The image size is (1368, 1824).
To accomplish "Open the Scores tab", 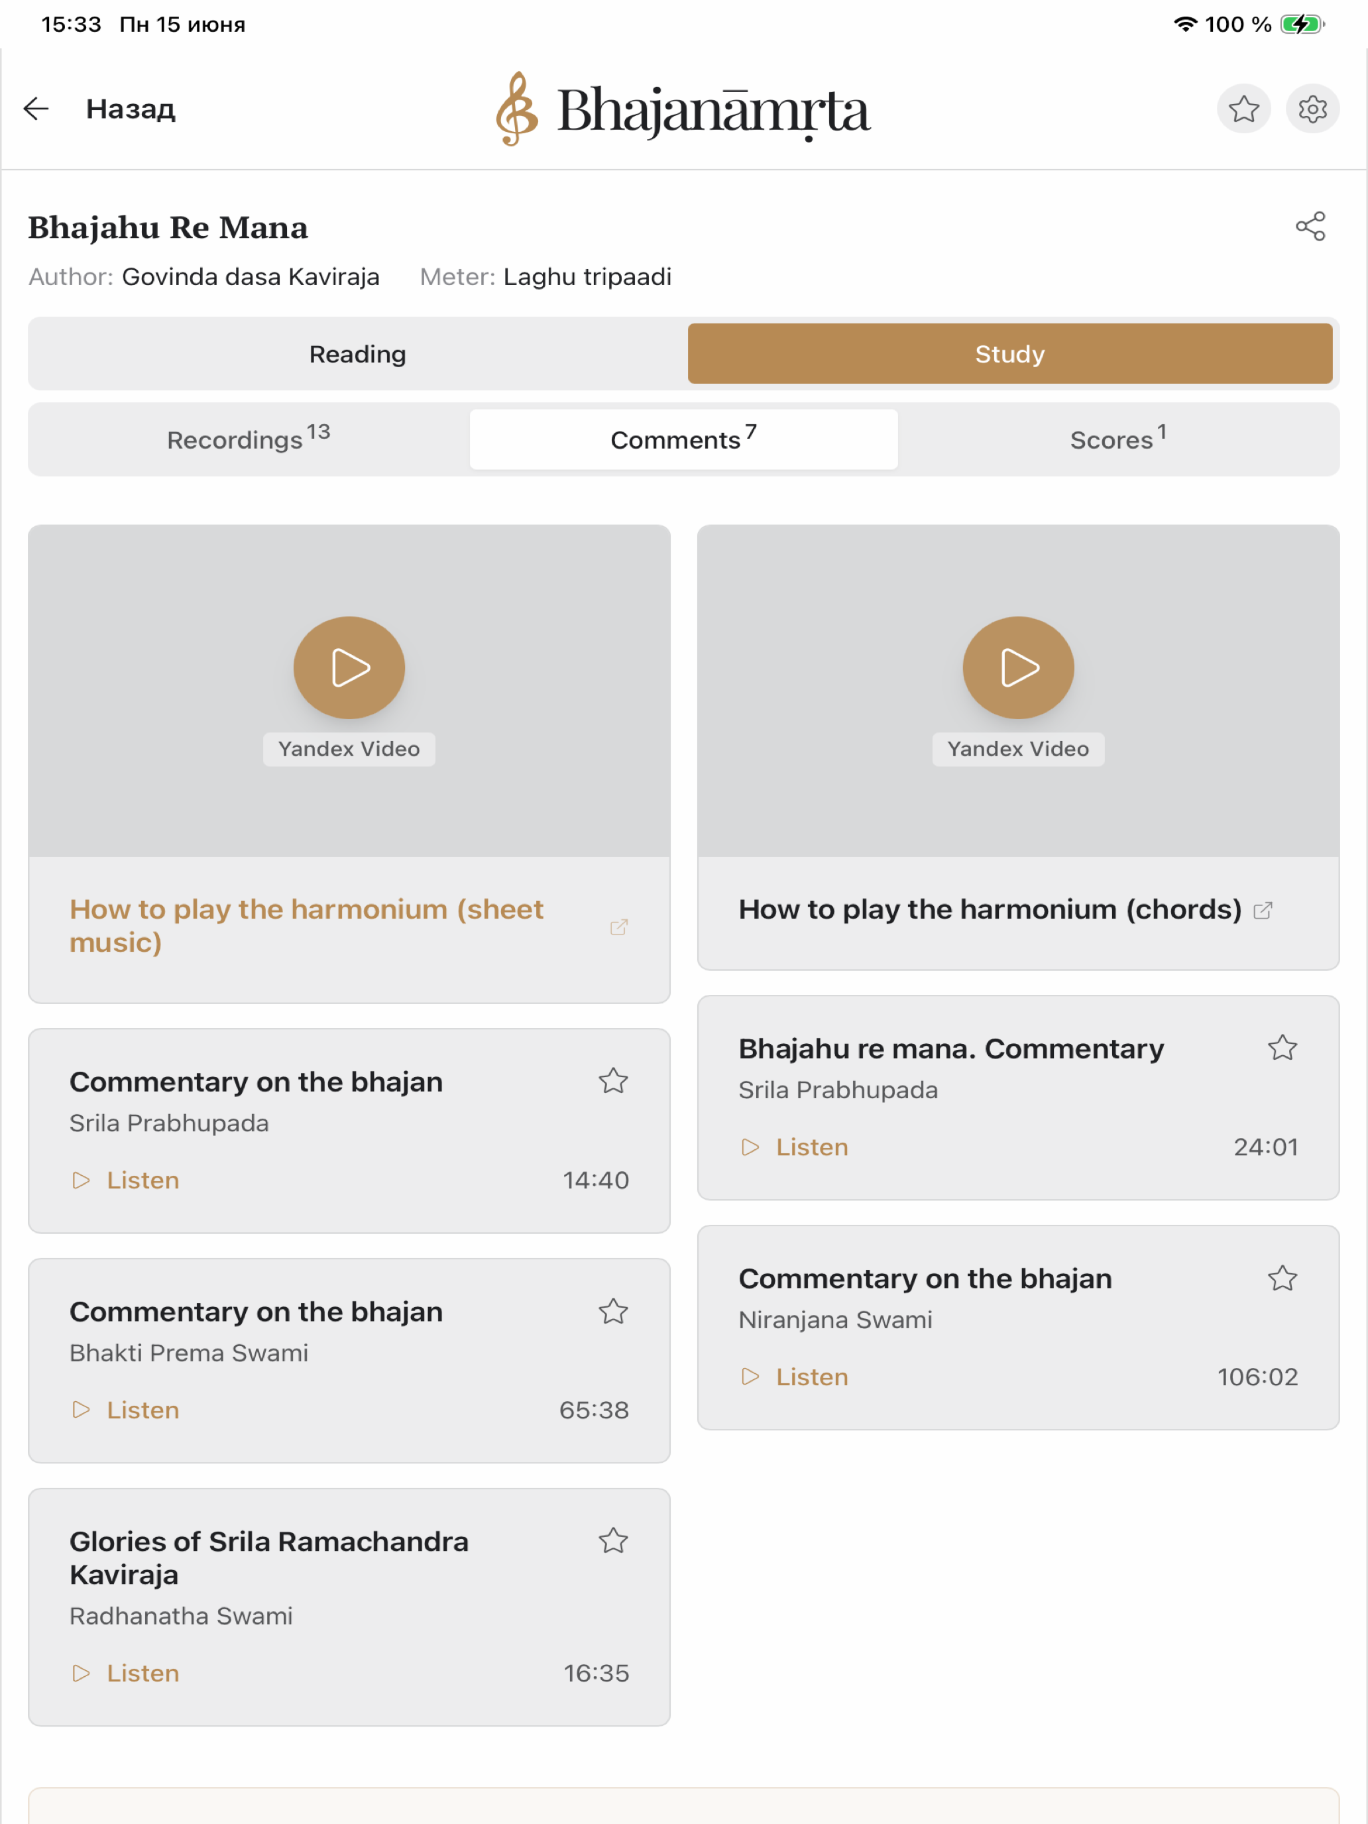I will click(x=1117, y=439).
